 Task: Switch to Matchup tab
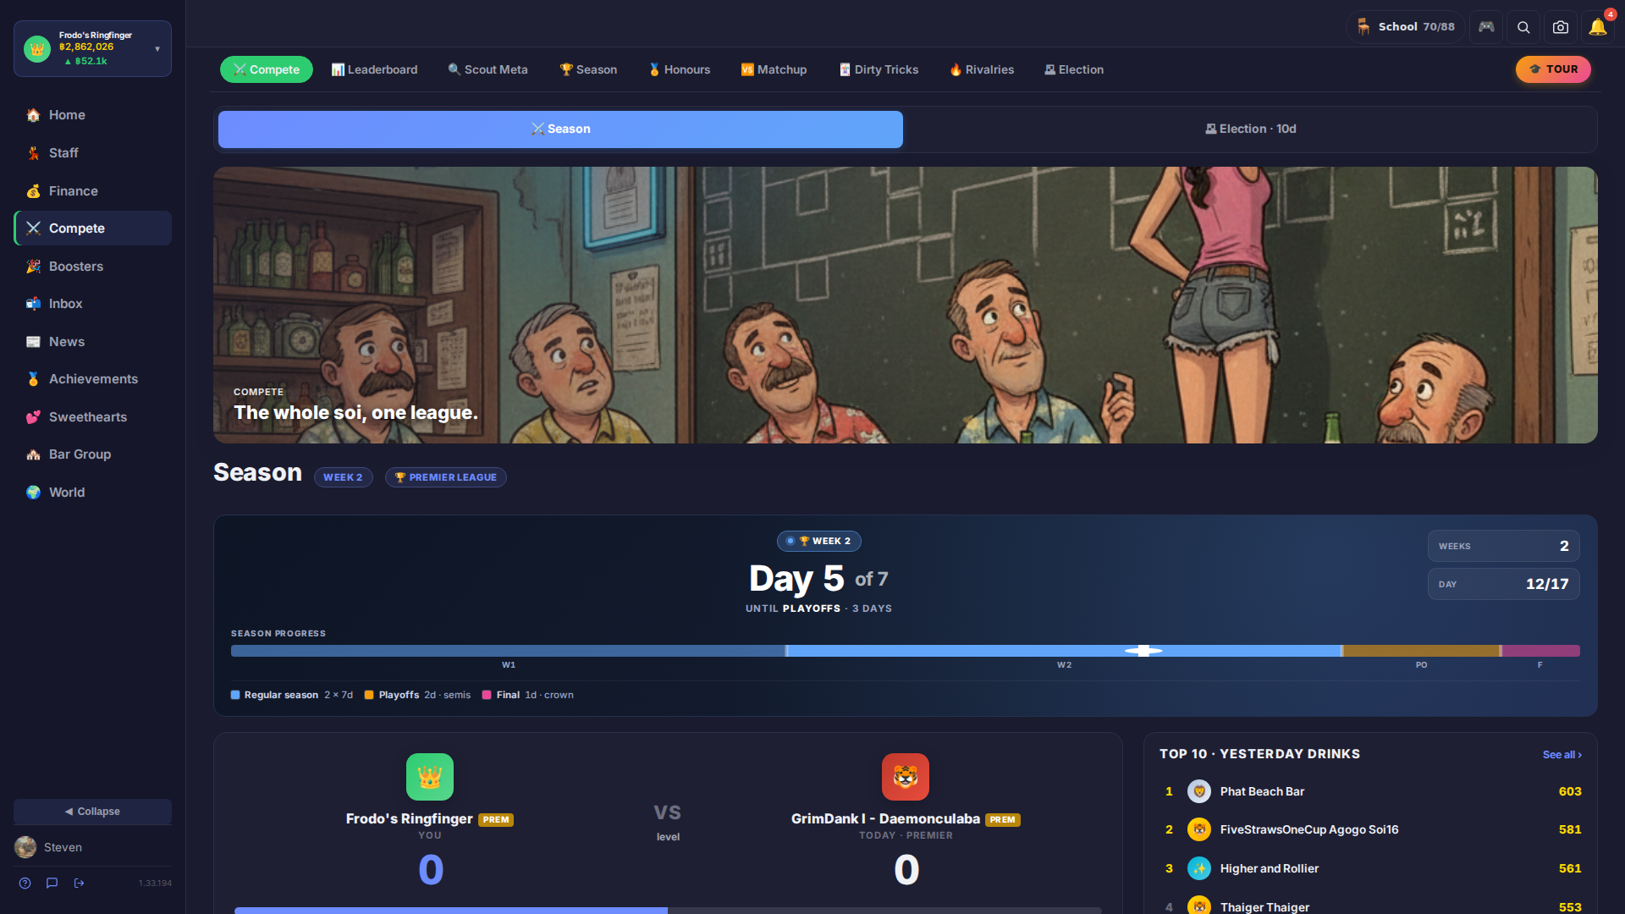pyautogui.click(x=774, y=69)
